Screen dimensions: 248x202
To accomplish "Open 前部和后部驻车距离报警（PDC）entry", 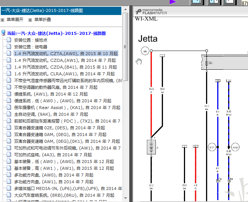I will (68, 121).
